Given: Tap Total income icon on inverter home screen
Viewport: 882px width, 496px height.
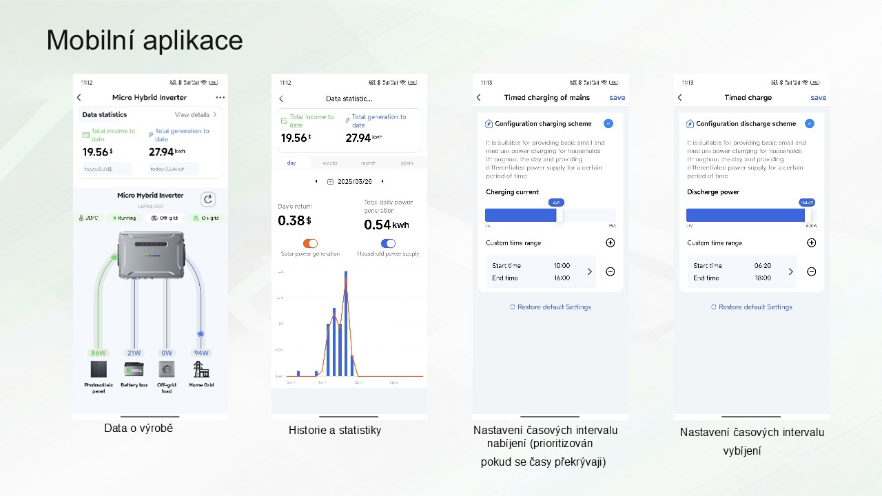Looking at the screenshot, I should click(85, 135).
